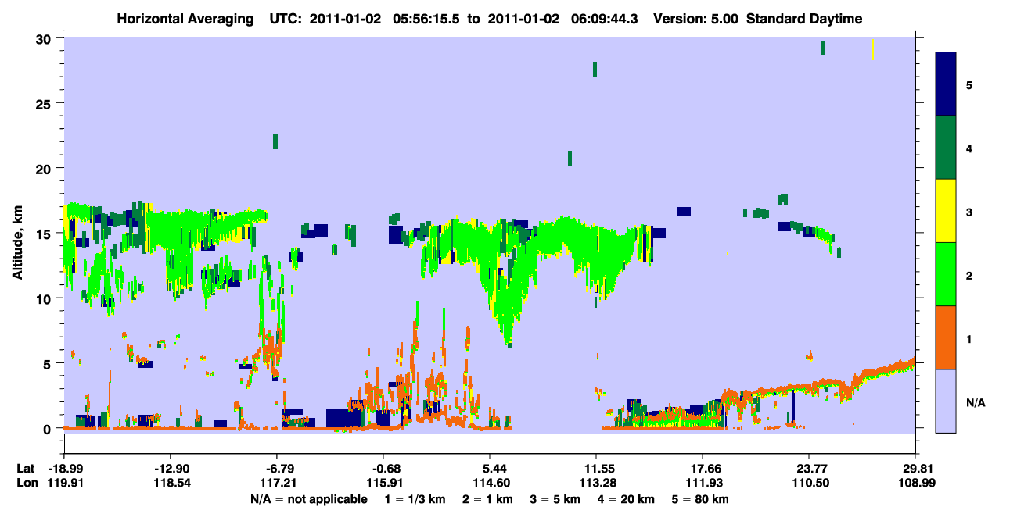1017x521 pixels.
Task: Click the latitude value 17.66
Action: 703,469
